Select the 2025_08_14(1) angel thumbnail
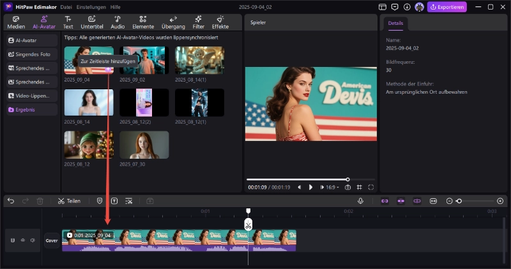Image resolution: width=511 pixels, height=269 pixels. click(199, 60)
